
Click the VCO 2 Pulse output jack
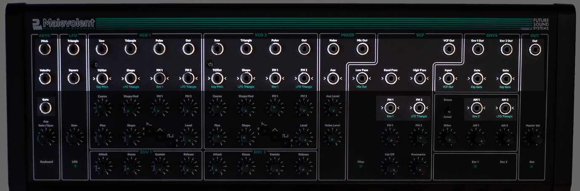click(x=275, y=50)
